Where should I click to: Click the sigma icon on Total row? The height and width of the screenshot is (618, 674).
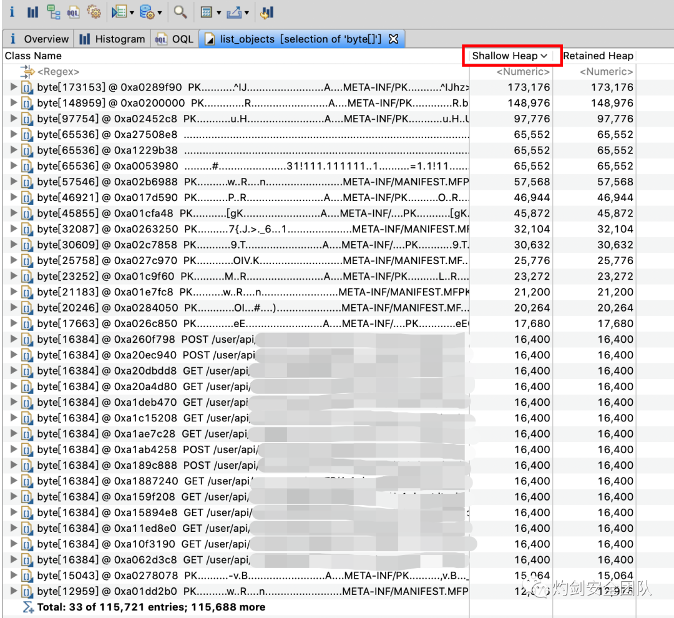coord(28,607)
